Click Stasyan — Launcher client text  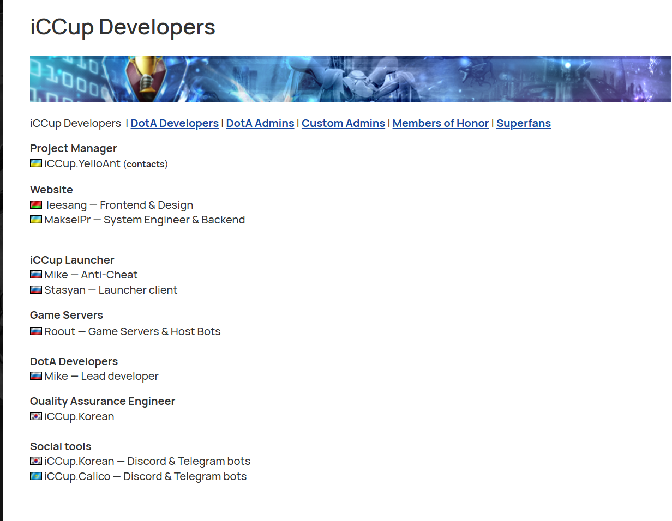click(111, 290)
